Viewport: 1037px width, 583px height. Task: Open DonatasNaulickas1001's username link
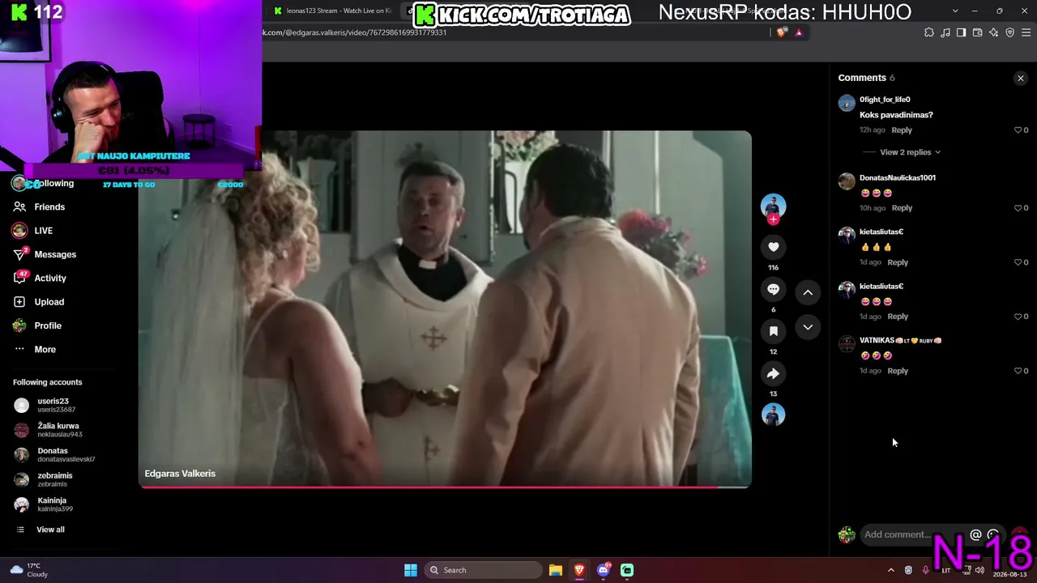(x=898, y=177)
